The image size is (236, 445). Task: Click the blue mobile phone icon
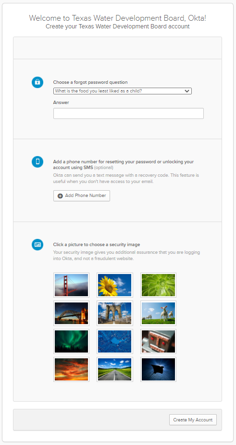pos(37,162)
